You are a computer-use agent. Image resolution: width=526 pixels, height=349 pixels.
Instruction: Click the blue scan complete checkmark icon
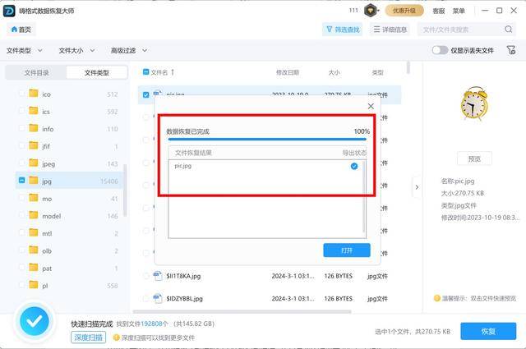coord(33,321)
